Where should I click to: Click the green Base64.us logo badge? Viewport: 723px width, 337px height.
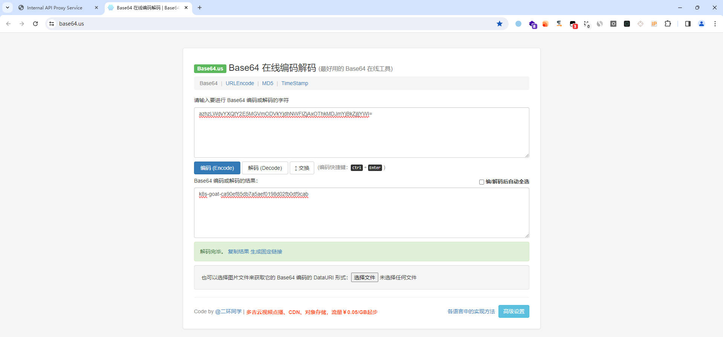(x=210, y=69)
